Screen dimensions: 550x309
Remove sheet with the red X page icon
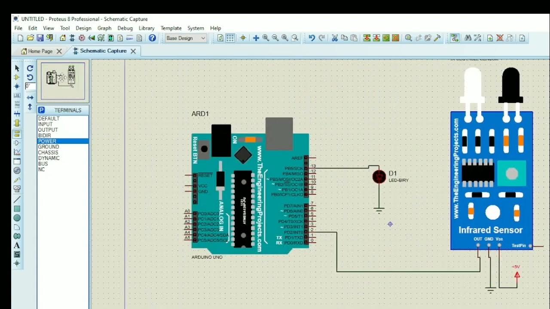point(500,38)
